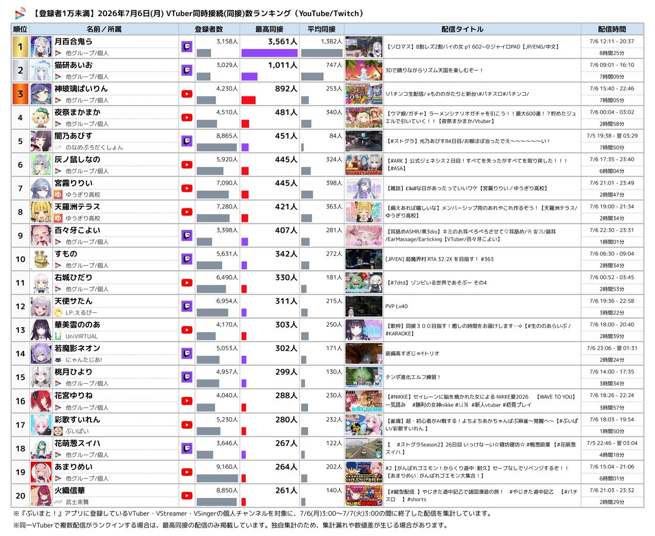Select the peak value 3,561人

pos(282,41)
